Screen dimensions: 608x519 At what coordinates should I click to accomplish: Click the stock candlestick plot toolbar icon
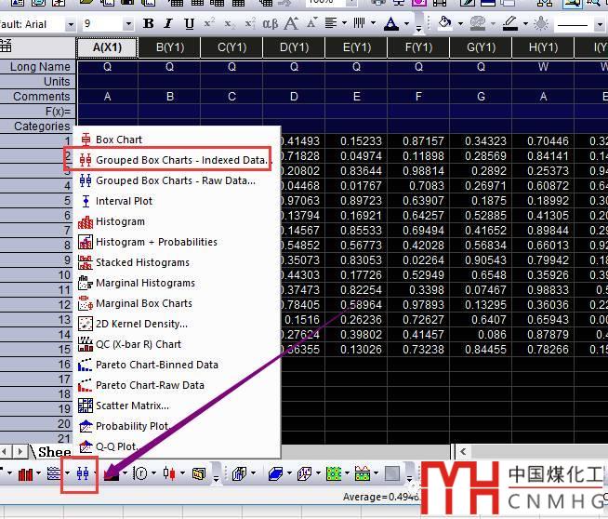click(x=168, y=474)
